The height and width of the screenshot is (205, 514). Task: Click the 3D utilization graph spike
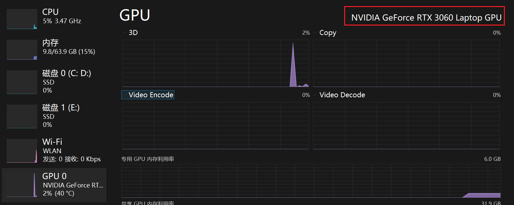293,67
